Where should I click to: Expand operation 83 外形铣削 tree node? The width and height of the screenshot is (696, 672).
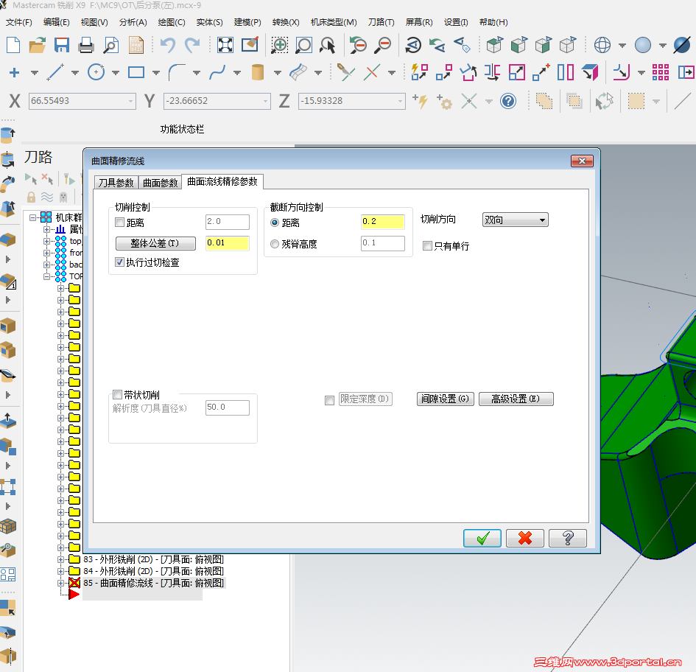click(61, 559)
